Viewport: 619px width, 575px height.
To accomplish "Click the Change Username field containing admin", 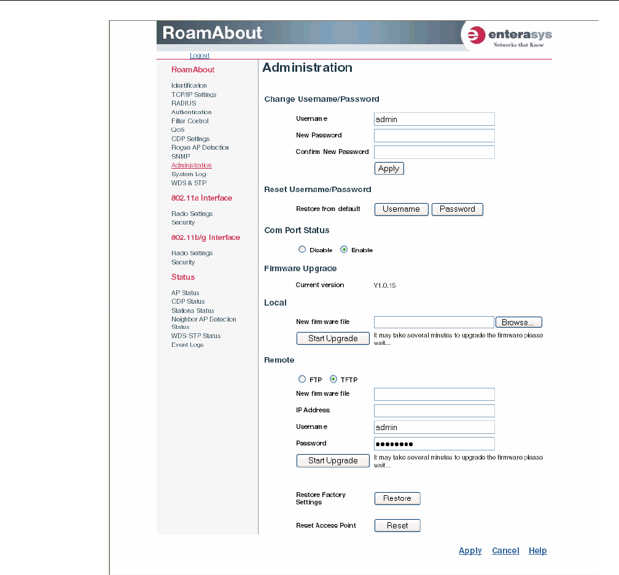I will coord(434,119).
